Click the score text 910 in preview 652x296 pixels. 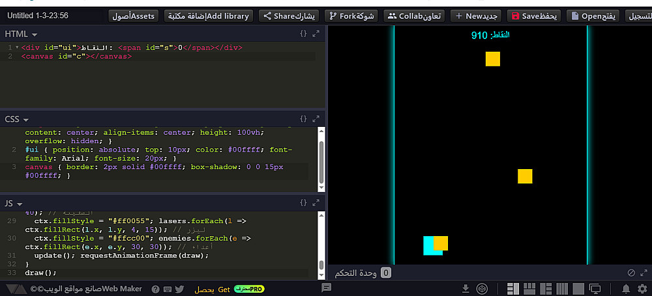pos(479,36)
